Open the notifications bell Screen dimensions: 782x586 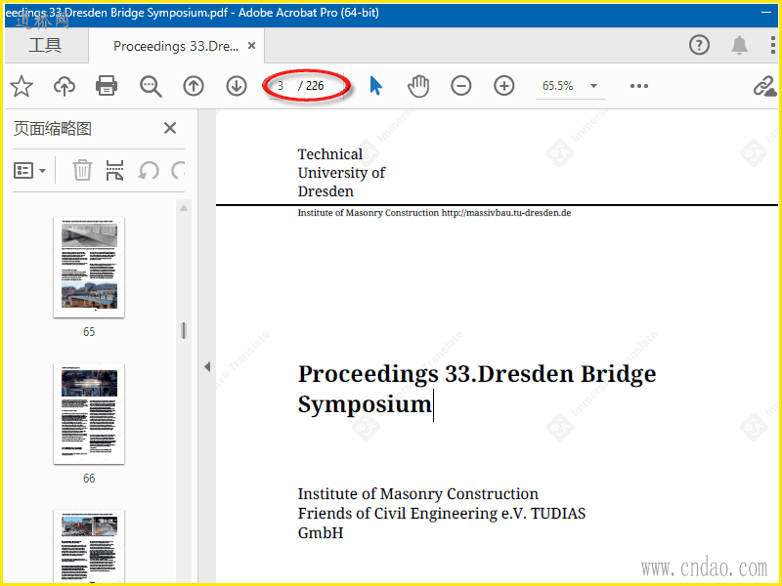click(x=739, y=45)
